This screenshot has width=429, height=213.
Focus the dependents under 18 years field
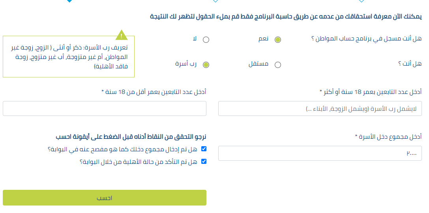(x=105, y=108)
